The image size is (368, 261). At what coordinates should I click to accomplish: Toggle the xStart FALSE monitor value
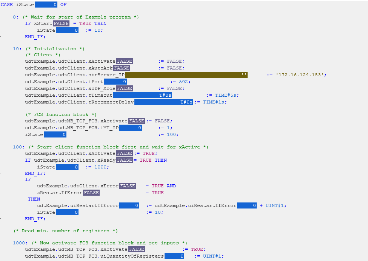(x=61, y=23)
